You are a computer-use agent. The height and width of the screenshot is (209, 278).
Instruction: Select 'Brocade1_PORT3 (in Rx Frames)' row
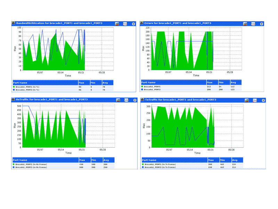64,167
